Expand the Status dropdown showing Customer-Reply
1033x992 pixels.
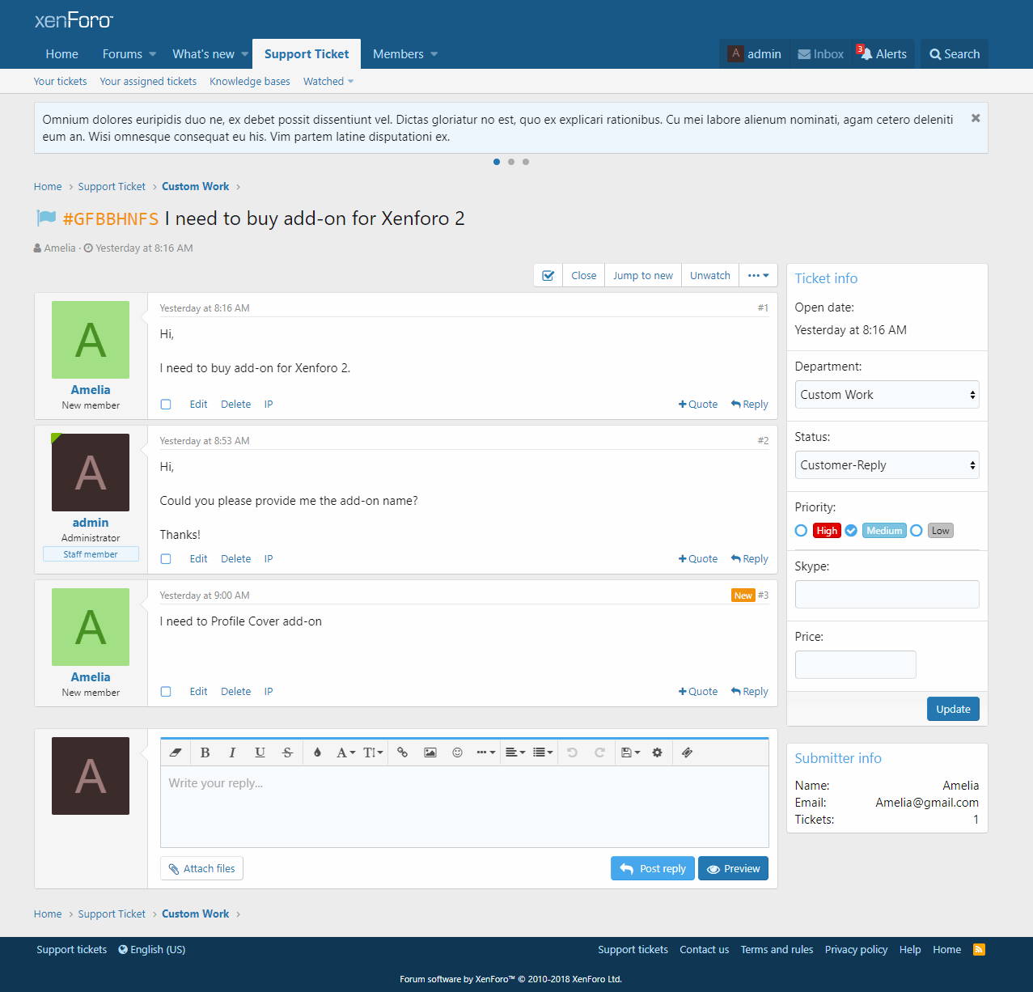pos(887,465)
